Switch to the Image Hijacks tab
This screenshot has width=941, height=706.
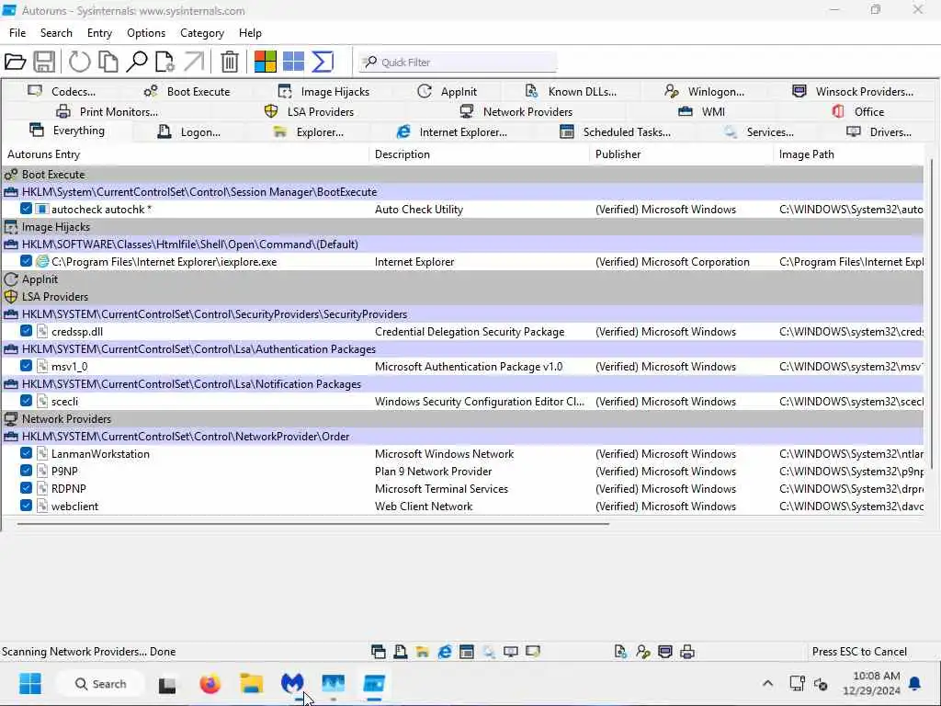pyautogui.click(x=324, y=91)
